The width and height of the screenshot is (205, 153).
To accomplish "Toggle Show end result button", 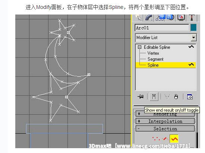I will 154,97.
